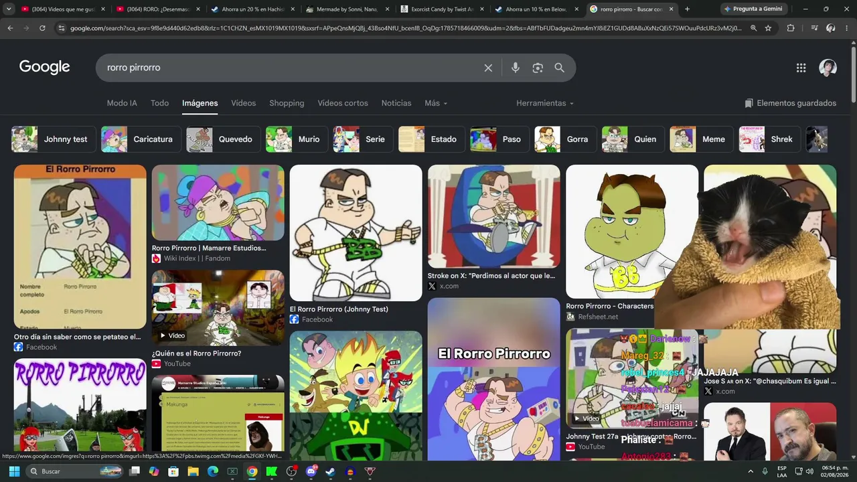Open a new browser tab
This screenshot has height=482, width=857.
coord(687,9)
